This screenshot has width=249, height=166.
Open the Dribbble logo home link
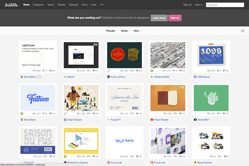(x=11, y=5)
